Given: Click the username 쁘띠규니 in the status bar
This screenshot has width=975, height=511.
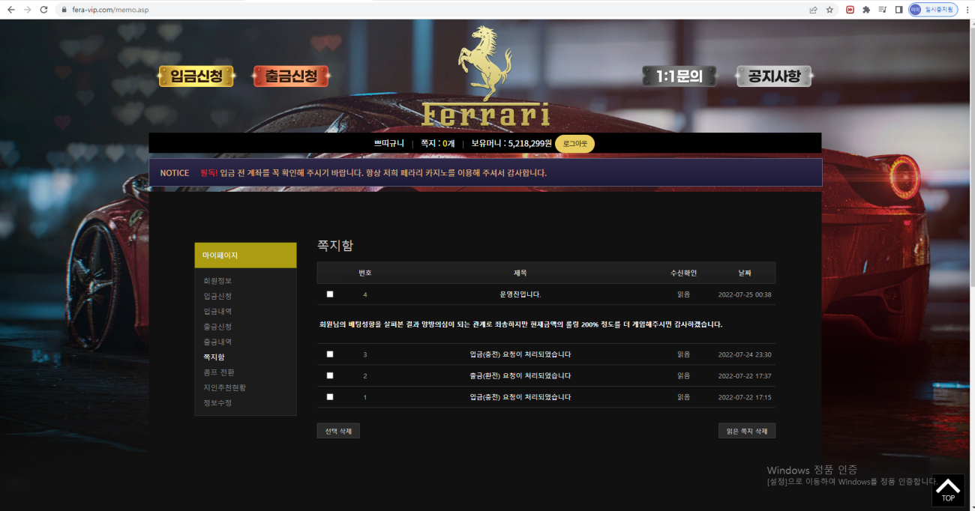Looking at the screenshot, I should tap(389, 144).
